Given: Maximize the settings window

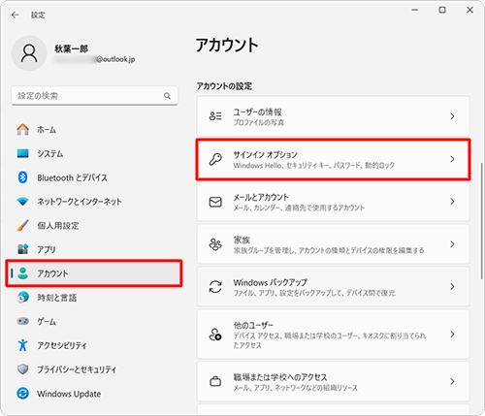Looking at the screenshot, I should coord(442,10).
